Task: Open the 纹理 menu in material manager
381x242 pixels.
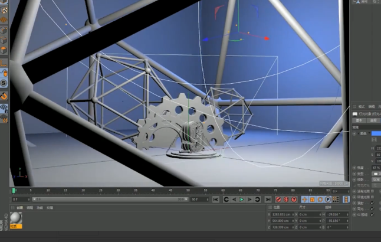Action: click(x=50, y=208)
